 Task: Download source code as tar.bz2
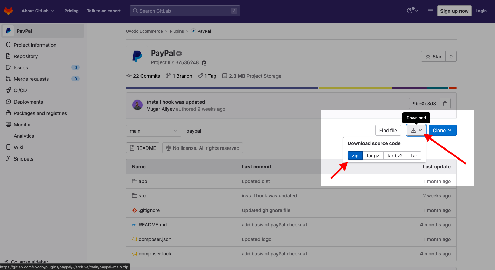pyautogui.click(x=395, y=156)
